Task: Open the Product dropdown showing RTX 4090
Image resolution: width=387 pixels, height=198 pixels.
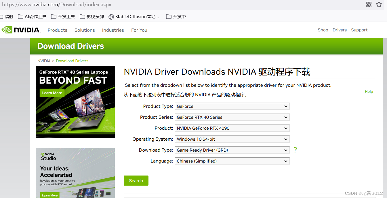Action: pos(232,128)
